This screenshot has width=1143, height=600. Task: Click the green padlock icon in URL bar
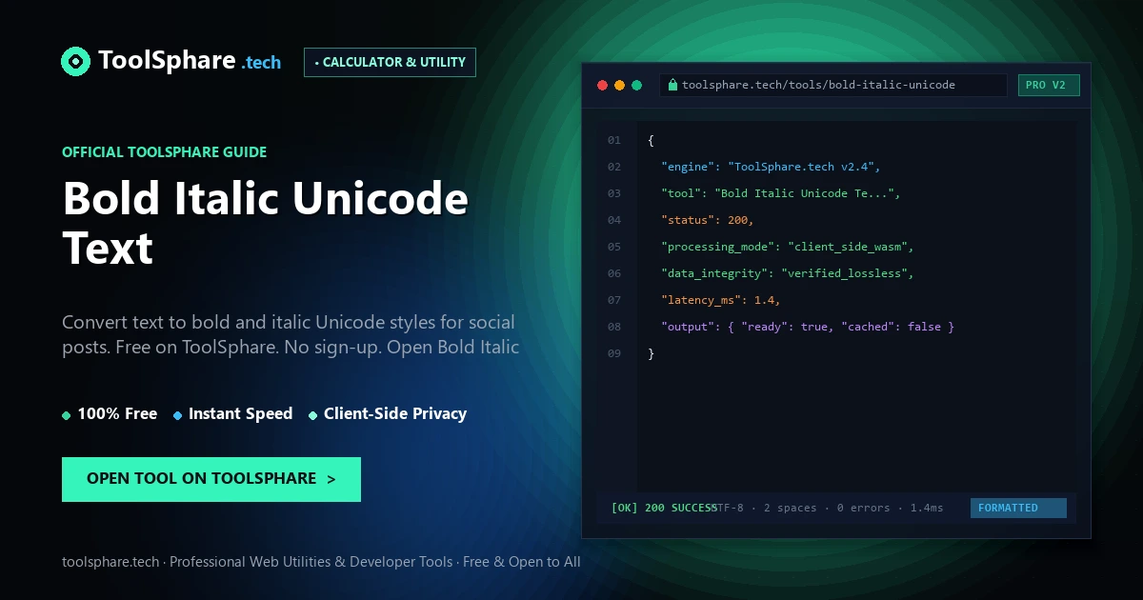[672, 85]
